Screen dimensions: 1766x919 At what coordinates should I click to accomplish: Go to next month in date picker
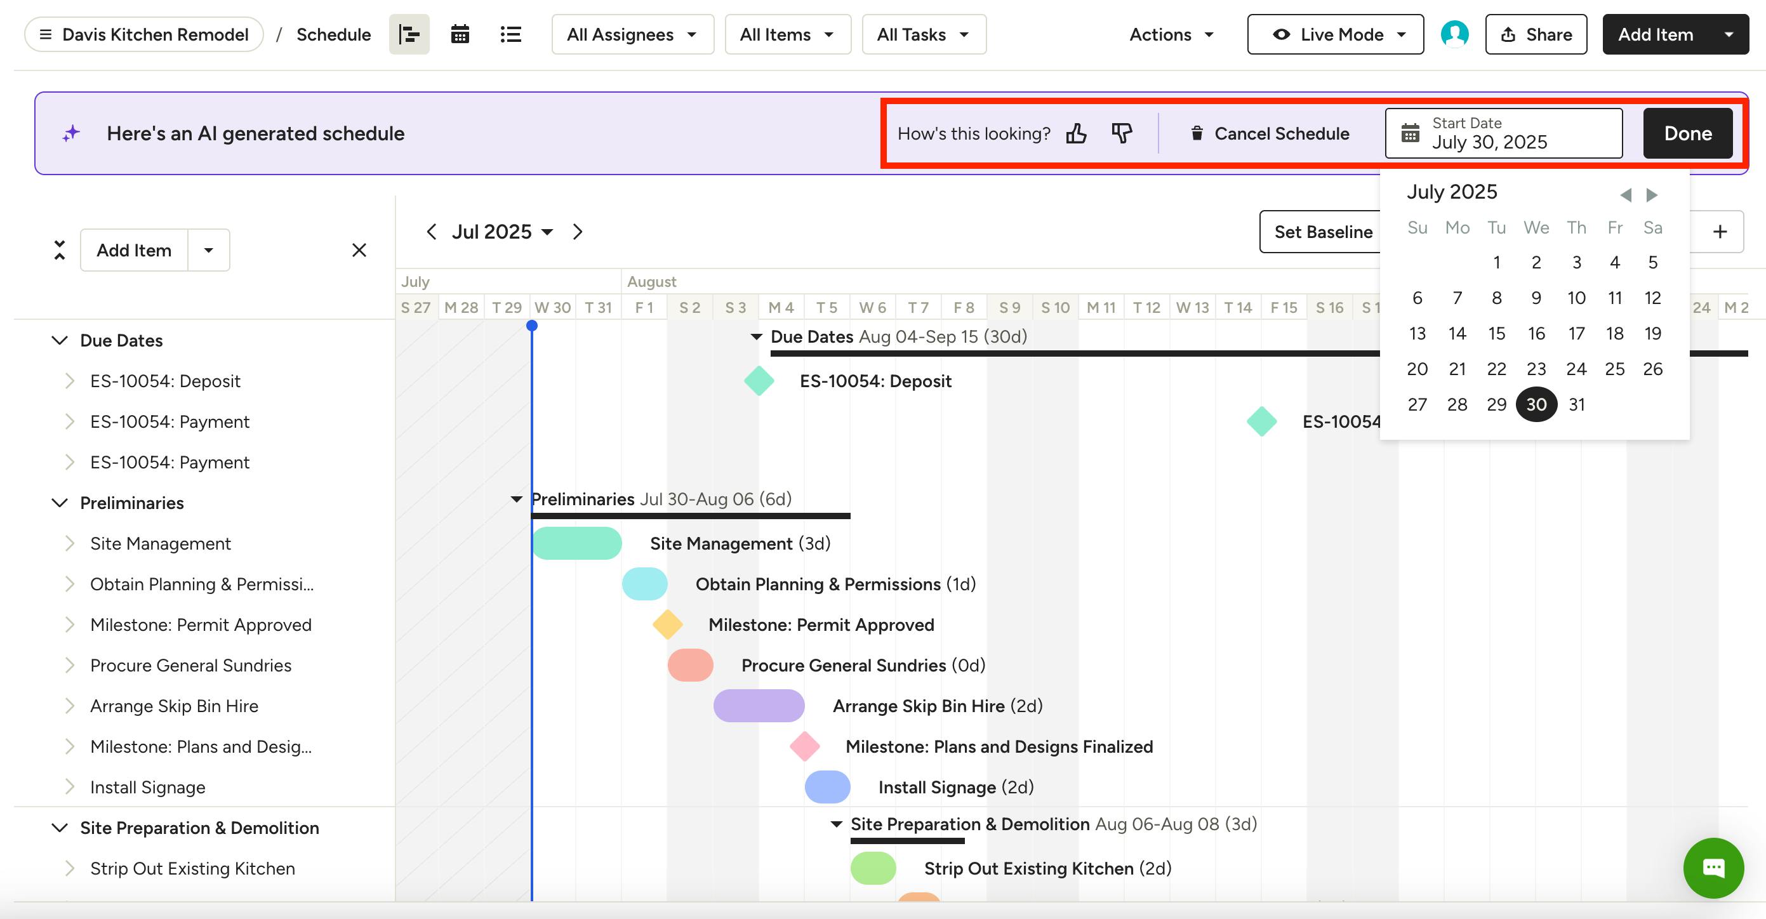click(x=1652, y=195)
